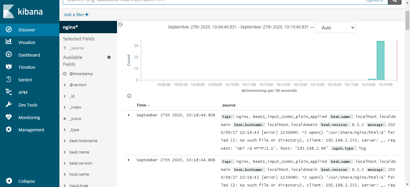Click the time range text
Screen dimensions: 410x187
pyautogui.click(x=238, y=27)
